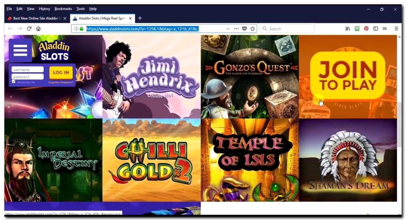This screenshot has height=221, width=406.
Task: Toggle the sidebar view icon
Action: 376,29
